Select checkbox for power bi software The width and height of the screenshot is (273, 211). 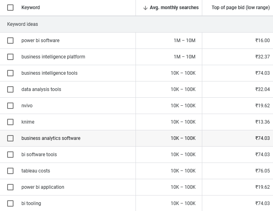click(x=10, y=41)
